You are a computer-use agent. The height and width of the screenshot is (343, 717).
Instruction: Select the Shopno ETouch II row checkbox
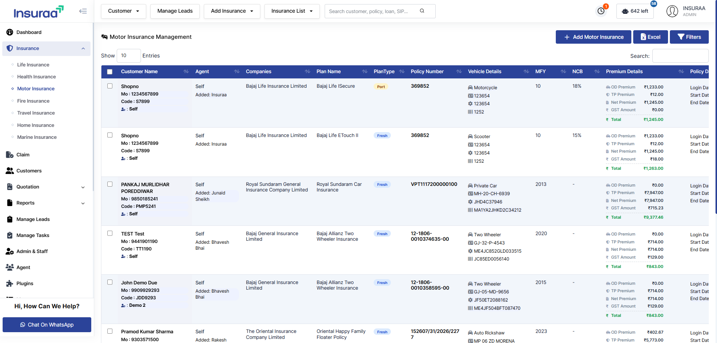[110, 135]
